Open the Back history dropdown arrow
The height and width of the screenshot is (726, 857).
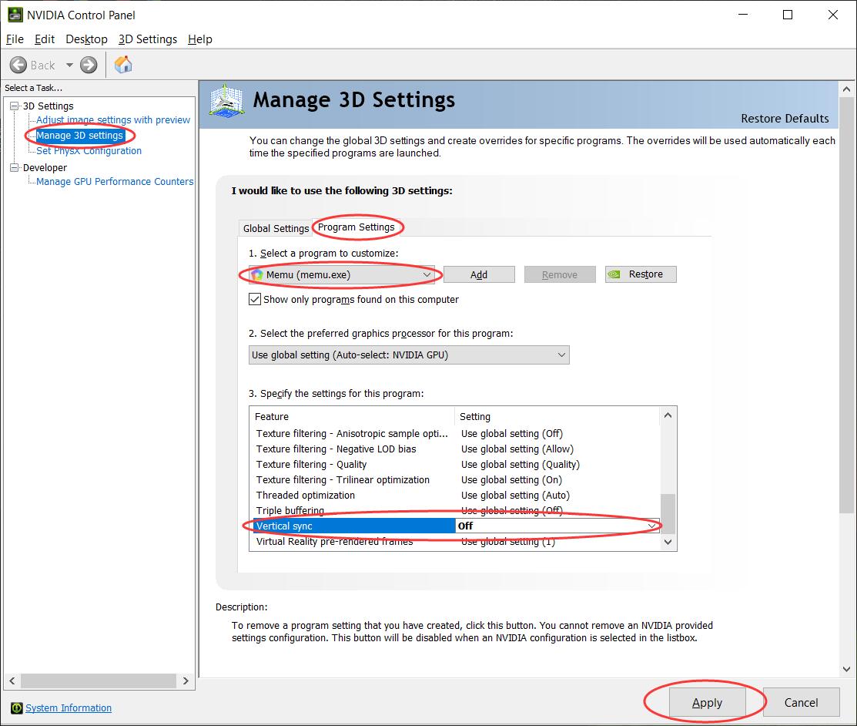[x=69, y=65]
